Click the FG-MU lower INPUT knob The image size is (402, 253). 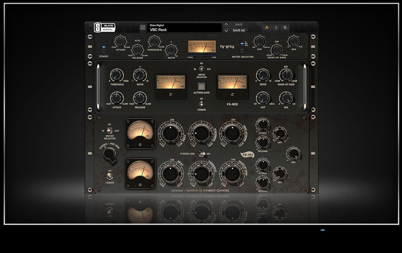pyautogui.click(x=170, y=174)
